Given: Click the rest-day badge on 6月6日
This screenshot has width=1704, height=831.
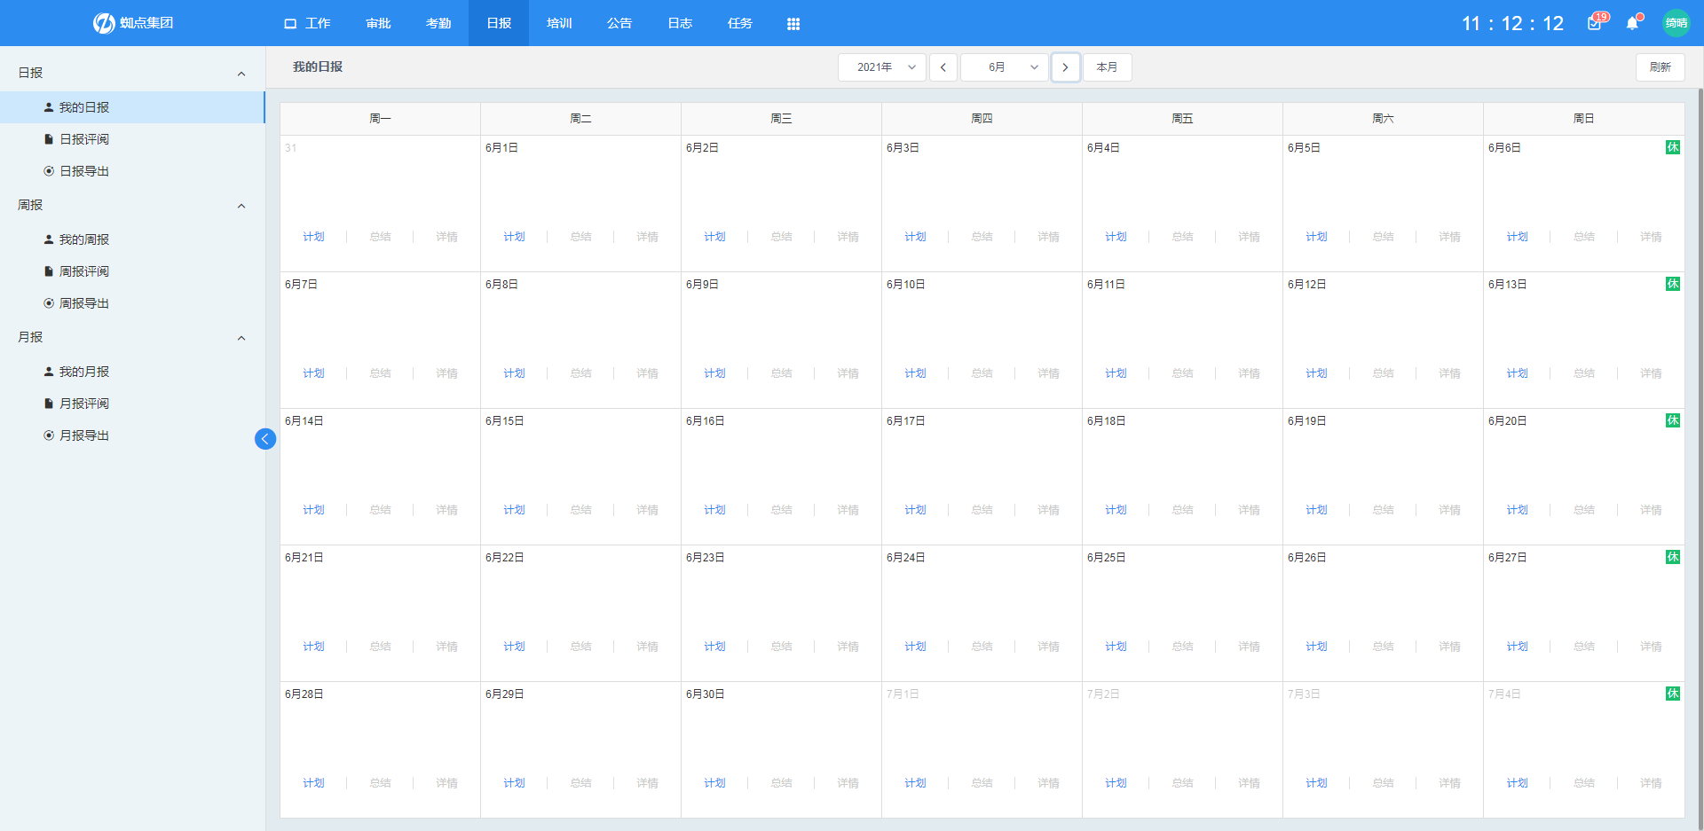Looking at the screenshot, I should tap(1672, 147).
